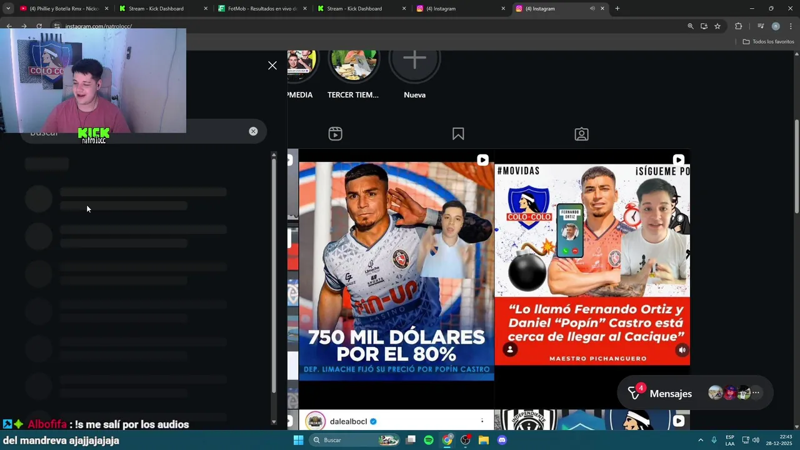Open Task View on the taskbar
Screen dimensions: 800x450
(411, 440)
